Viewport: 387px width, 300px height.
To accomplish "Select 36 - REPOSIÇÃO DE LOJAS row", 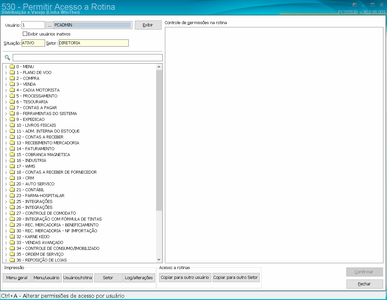I will point(41,260).
